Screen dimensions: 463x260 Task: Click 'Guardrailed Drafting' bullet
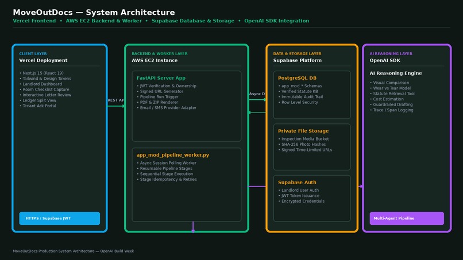click(391, 104)
